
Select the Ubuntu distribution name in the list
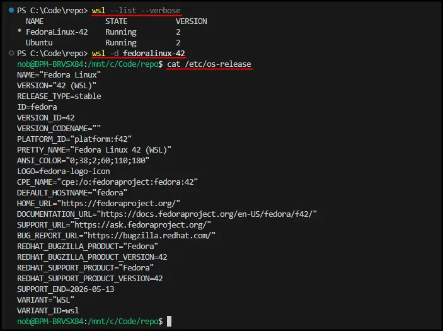[x=38, y=43]
